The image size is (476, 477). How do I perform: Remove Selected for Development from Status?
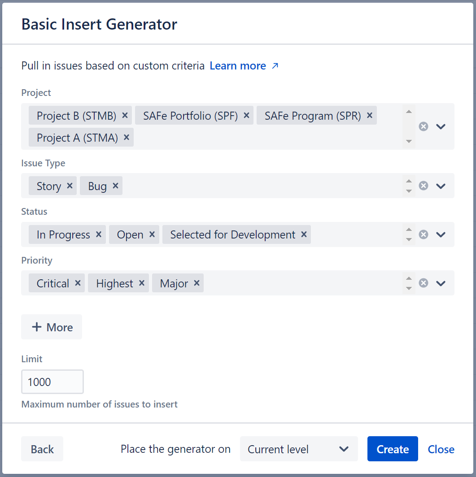point(304,234)
